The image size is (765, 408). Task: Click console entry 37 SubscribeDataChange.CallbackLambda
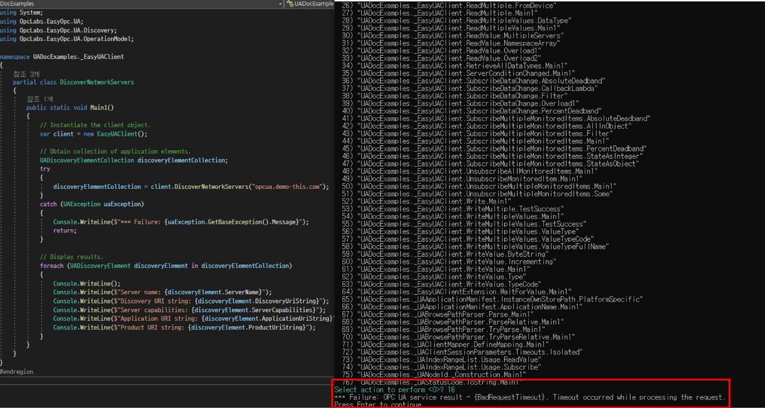click(x=470, y=89)
